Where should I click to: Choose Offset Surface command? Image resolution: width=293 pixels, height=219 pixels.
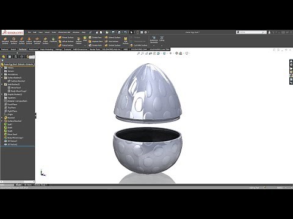(x=66, y=41)
